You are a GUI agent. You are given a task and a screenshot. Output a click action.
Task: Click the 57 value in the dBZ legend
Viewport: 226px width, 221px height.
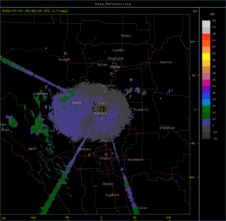pos(214,47)
